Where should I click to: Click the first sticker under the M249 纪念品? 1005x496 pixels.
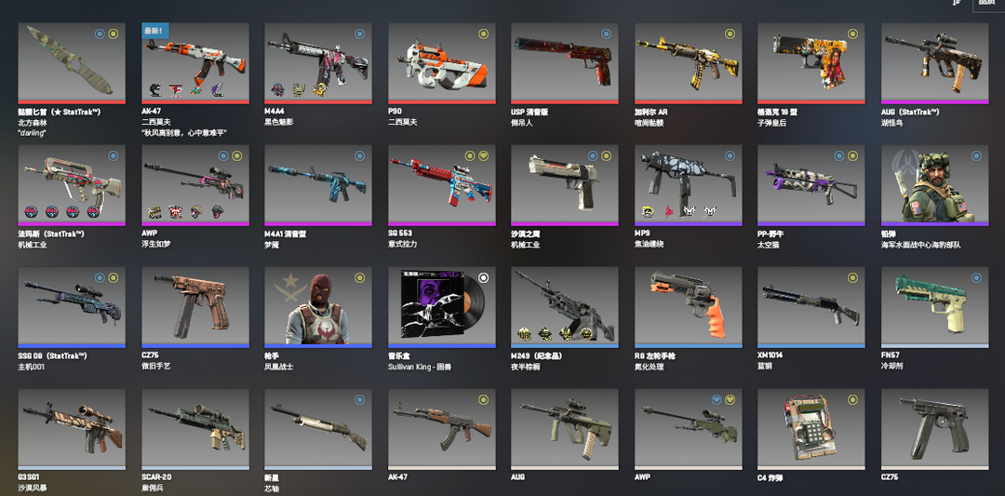point(525,333)
